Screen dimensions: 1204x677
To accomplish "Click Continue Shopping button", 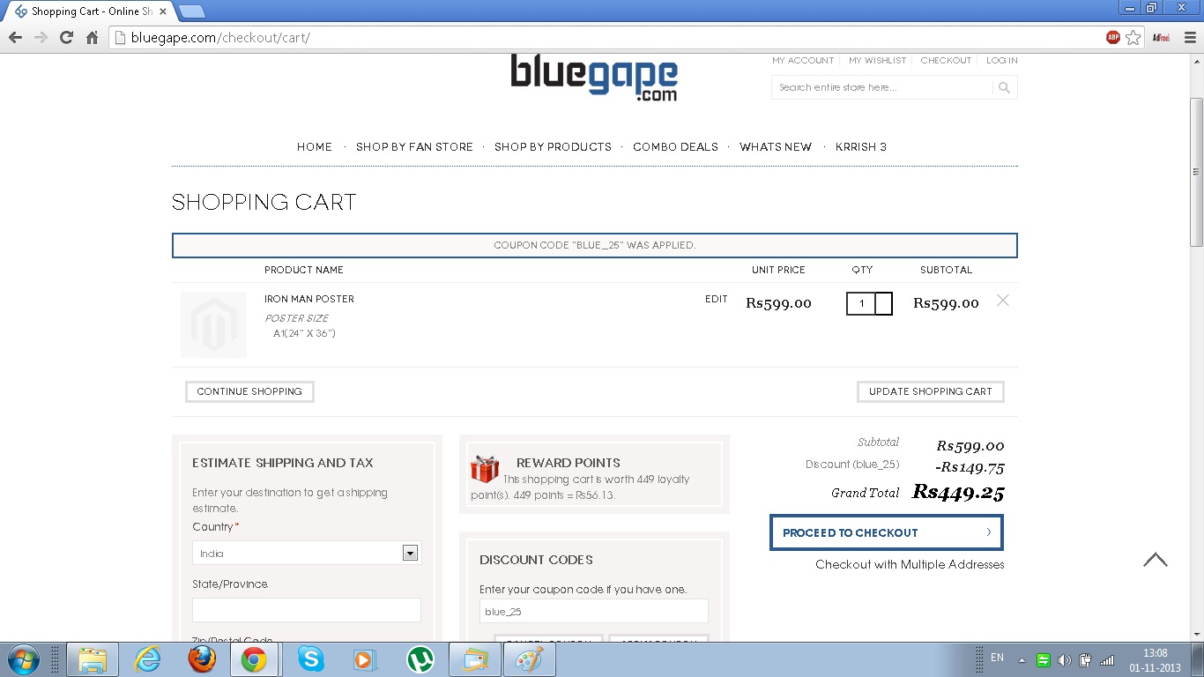I will pyautogui.click(x=249, y=391).
